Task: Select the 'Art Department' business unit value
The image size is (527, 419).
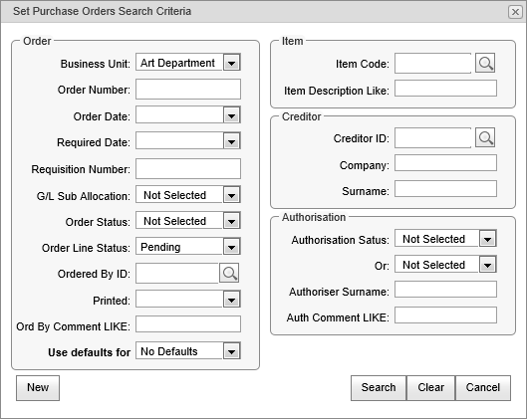Action: point(177,63)
